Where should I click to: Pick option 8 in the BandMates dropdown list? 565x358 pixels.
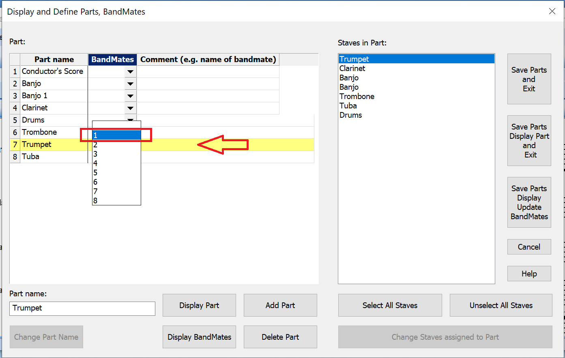click(116, 201)
